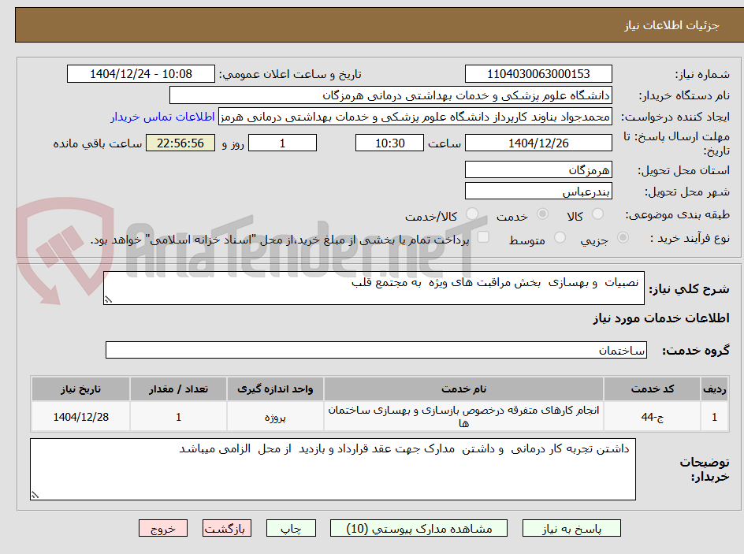Click the چاپ print button
The width and height of the screenshot is (744, 554).
(x=291, y=528)
